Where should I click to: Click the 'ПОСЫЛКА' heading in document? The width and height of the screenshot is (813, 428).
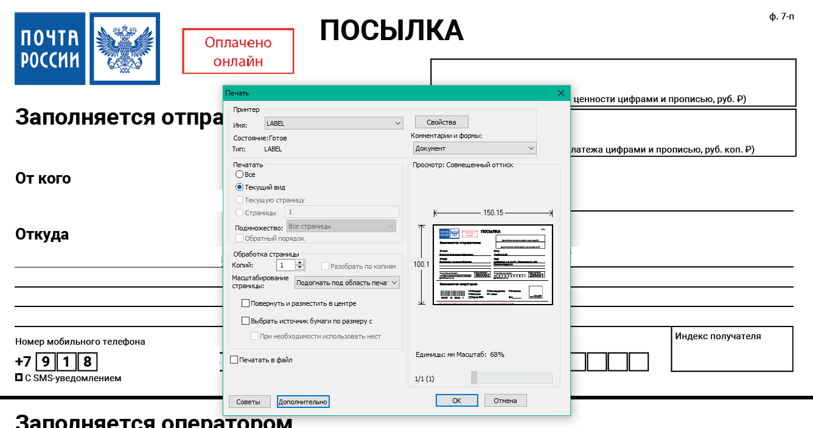click(392, 30)
